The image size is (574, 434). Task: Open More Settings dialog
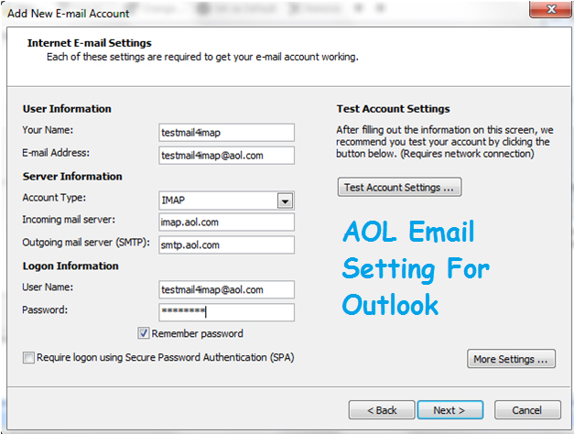pos(511,359)
